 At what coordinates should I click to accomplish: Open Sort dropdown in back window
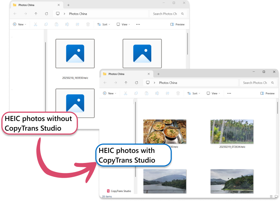coord(104,24)
